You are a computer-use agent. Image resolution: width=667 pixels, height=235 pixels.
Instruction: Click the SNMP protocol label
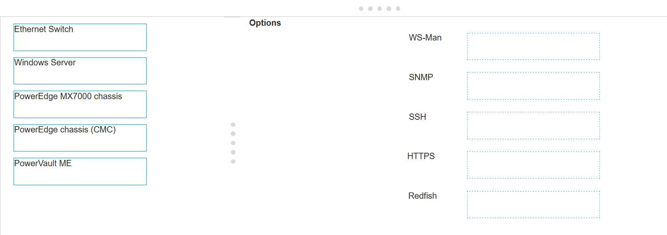click(421, 77)
